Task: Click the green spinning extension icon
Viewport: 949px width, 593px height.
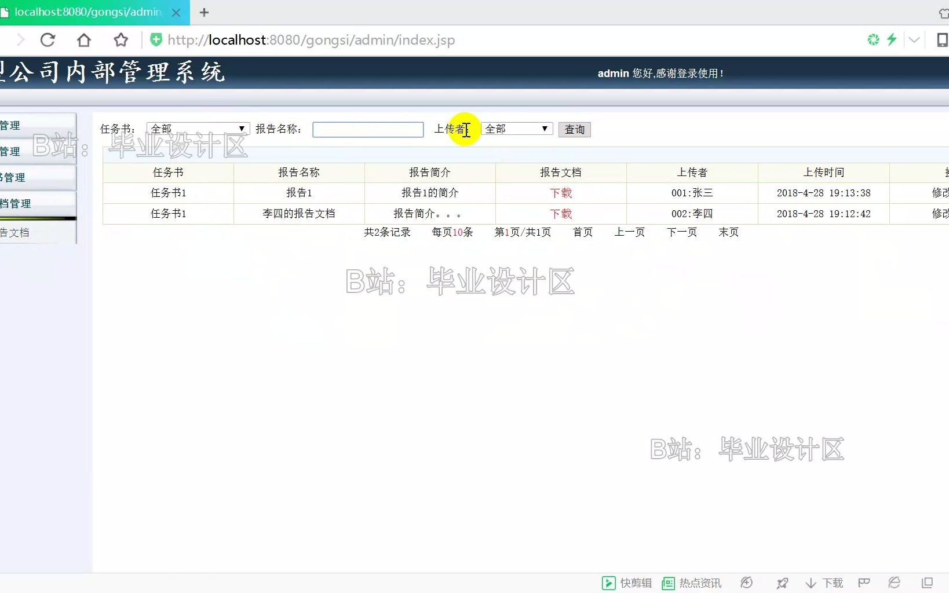Action: tap(873, 39)
